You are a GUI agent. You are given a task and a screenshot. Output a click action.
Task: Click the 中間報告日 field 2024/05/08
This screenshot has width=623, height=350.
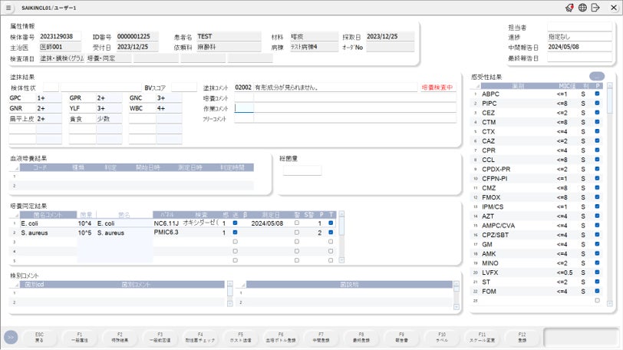click(x=579, y=47)
